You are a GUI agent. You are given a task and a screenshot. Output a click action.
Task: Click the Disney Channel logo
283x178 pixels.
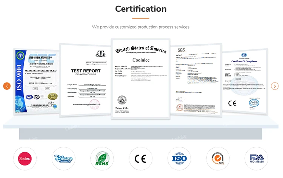coord(63,159)
